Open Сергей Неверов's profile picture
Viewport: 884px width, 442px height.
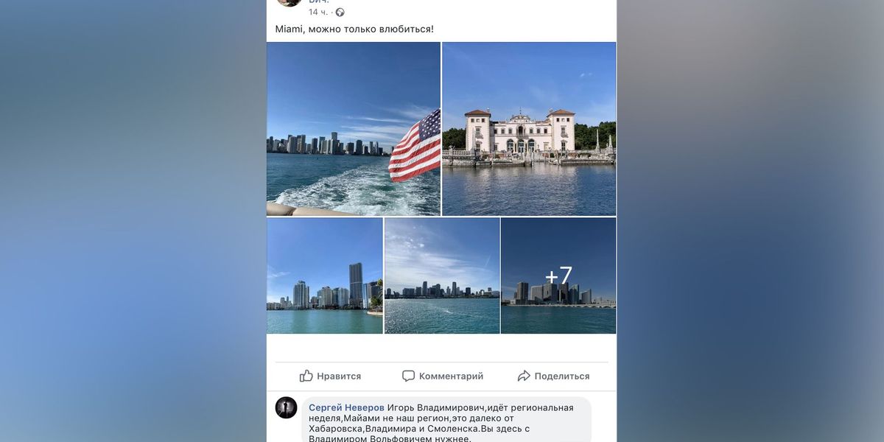click(x=286, y=407)
